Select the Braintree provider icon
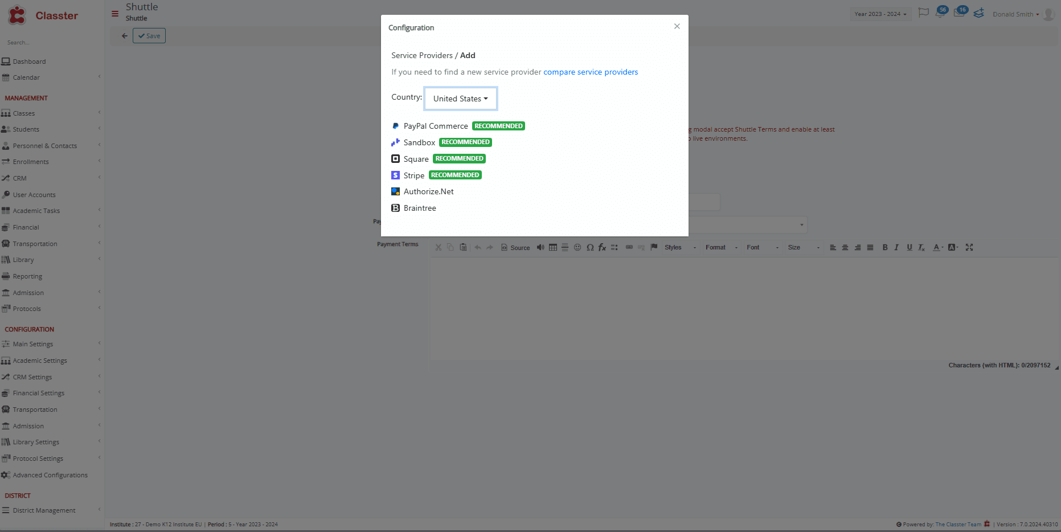1061x532 pixels. (x=395, y=208)
